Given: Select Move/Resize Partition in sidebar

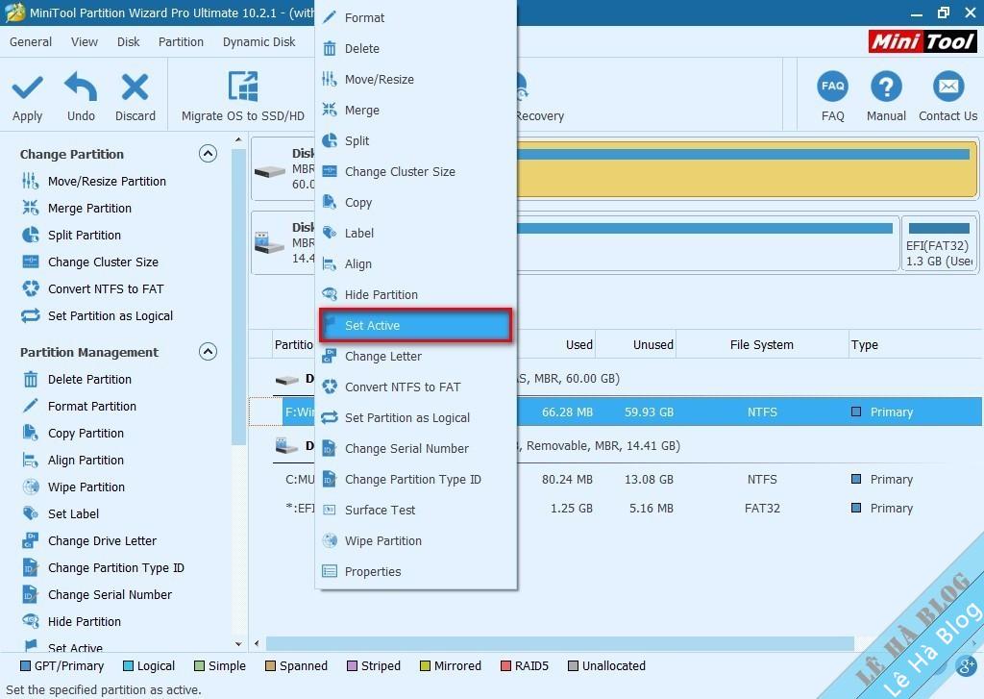Looking at the screenshot, I should (94, 182).
